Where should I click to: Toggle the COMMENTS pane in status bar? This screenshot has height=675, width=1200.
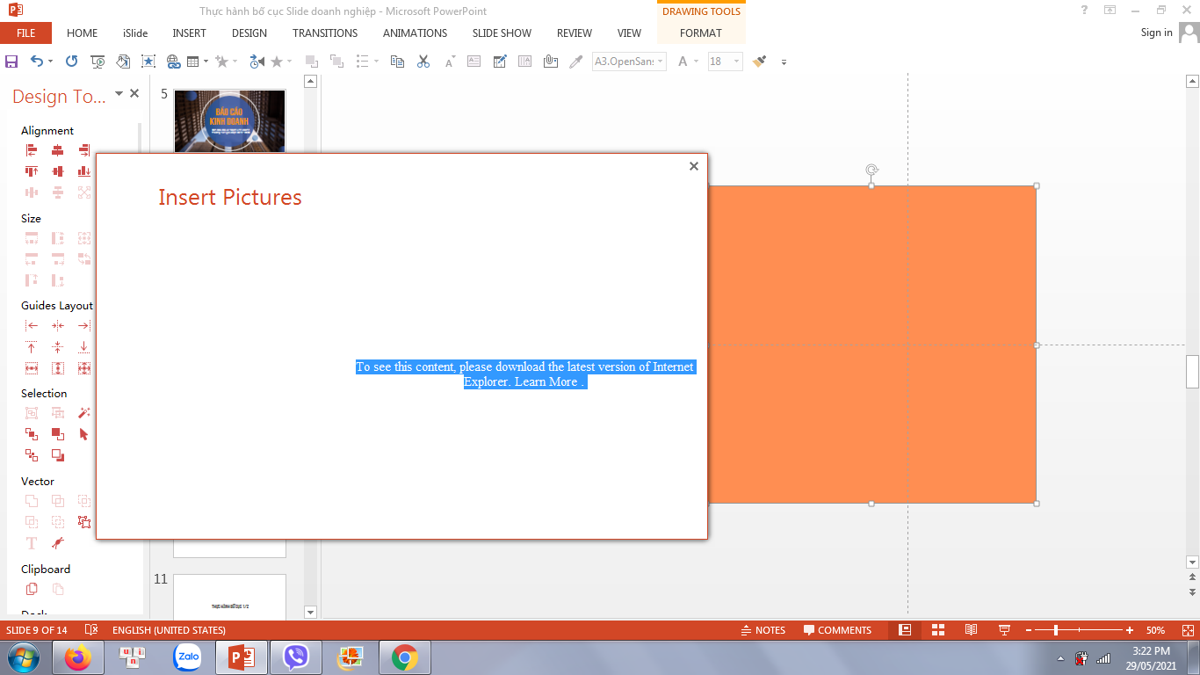(x=837, y=630)
